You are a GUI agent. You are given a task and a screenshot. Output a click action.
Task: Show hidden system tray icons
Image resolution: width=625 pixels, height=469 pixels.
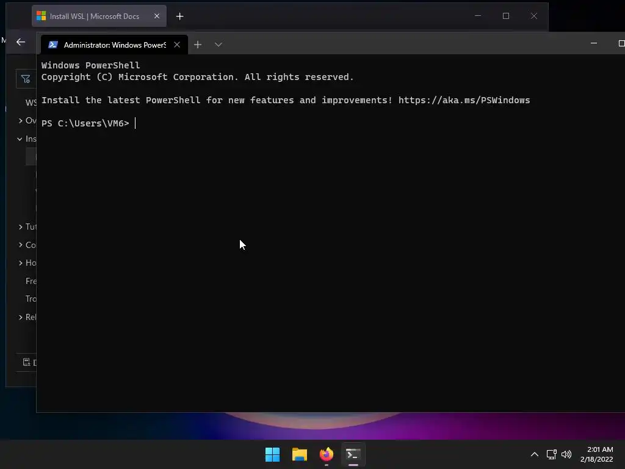pos(535,454)
